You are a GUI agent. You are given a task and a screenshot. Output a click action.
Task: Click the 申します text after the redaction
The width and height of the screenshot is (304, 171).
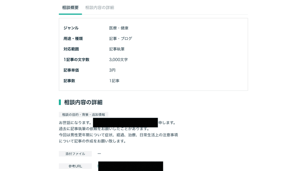click(167, 122)
